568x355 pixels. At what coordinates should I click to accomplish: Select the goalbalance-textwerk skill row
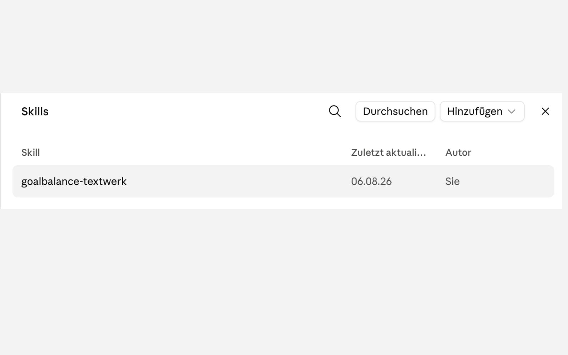tap(283, 181)
